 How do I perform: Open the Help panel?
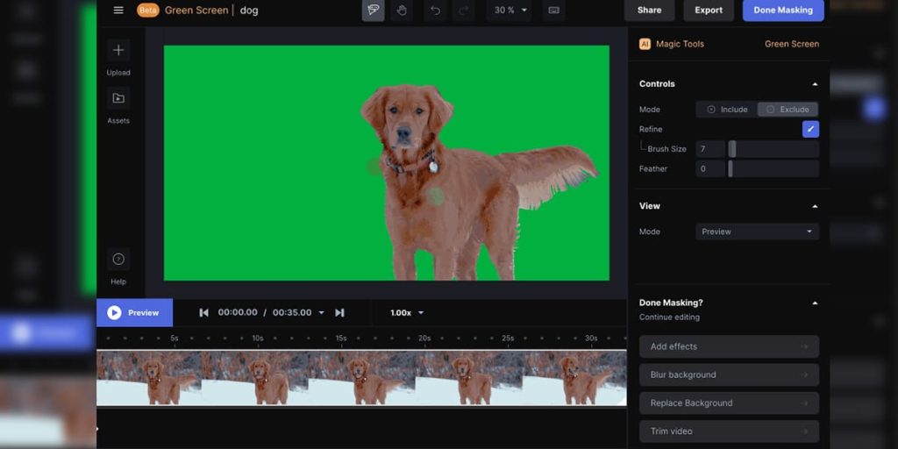click(118, 260)
